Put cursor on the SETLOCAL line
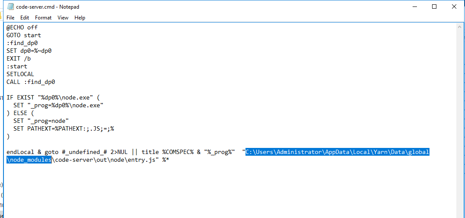This screenshot has height=218, width=465. pyautogui.click(x=20, y=74)
